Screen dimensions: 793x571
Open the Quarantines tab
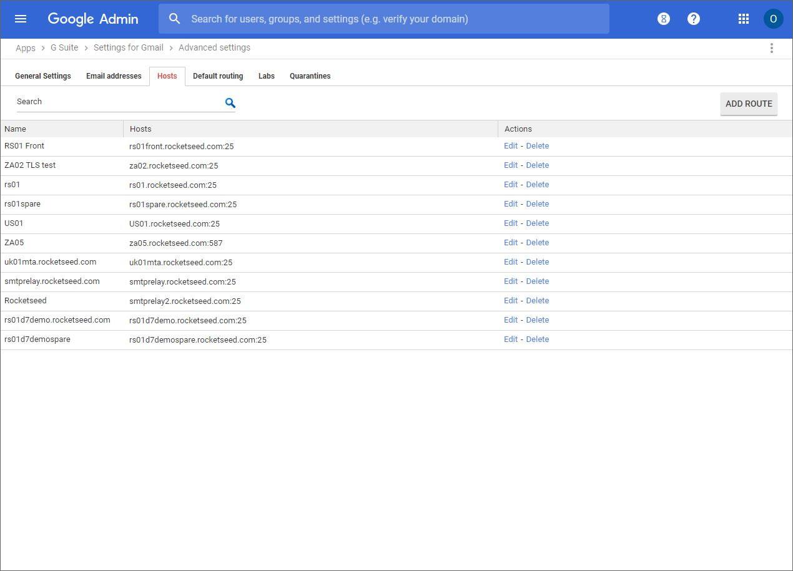pyautogui.click(x=310, y=76)
